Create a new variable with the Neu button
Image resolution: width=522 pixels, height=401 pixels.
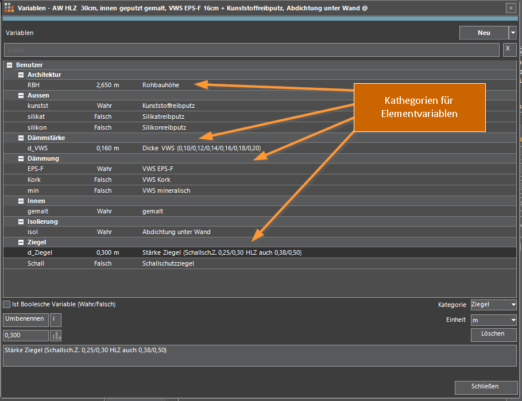[x=484, y=33]
